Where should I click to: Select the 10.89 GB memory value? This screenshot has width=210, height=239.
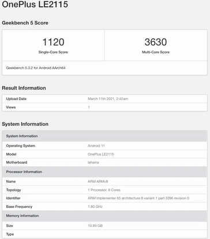(x=95, y=226)
